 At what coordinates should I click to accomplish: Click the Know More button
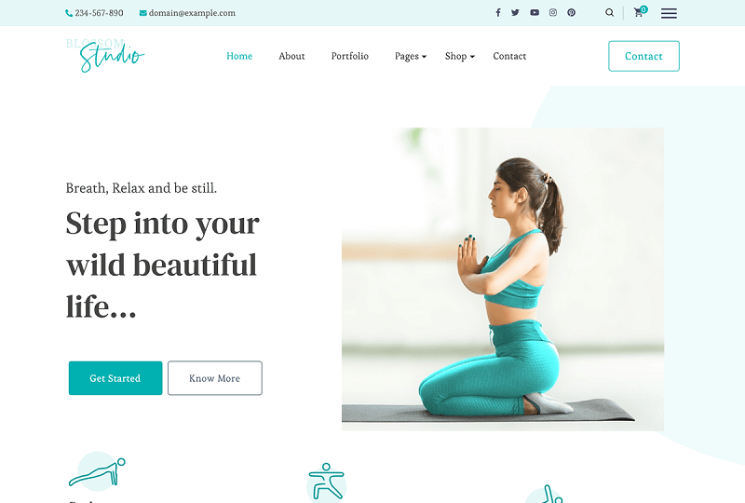click(215, 378)
